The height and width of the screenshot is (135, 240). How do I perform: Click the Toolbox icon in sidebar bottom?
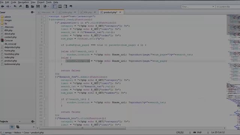point(18,127)
